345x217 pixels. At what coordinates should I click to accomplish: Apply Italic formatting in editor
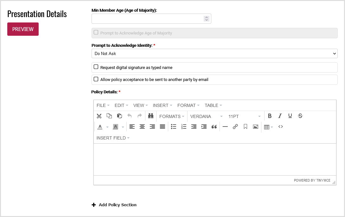pyautogui.click(x=280, y=116)
